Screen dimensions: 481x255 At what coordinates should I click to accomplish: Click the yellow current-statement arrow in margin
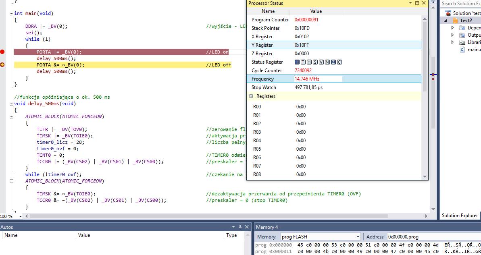[x=2, y=64]
